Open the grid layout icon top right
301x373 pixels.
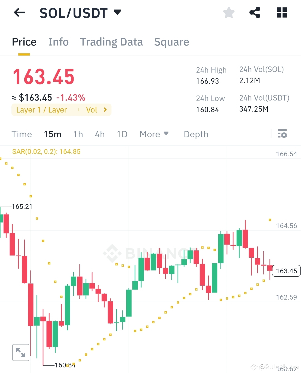coord(281,13)
